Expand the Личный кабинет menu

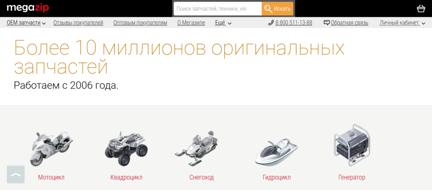click(x=402, y=23)
